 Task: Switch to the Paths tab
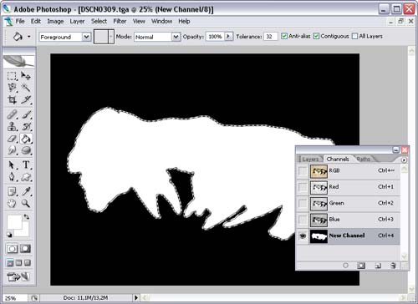pos(364,159)
